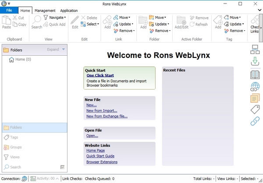
Task: Click the Edit pencil icon
Action: pyautogui.click(x=75, y=20)
